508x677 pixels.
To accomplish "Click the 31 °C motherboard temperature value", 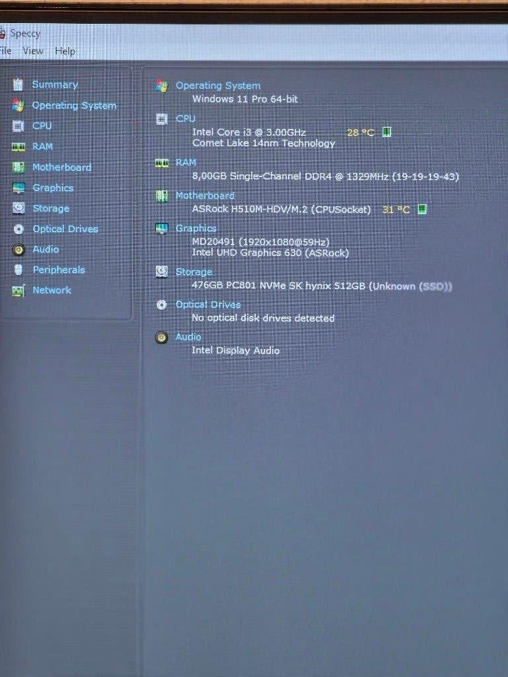I will tap(396, 210).
